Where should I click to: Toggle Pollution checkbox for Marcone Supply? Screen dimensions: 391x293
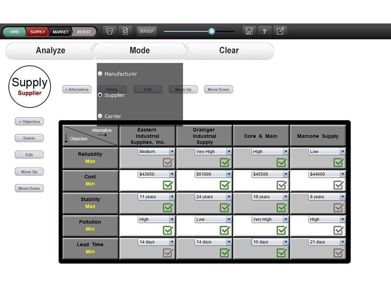[x=338, y=230]
